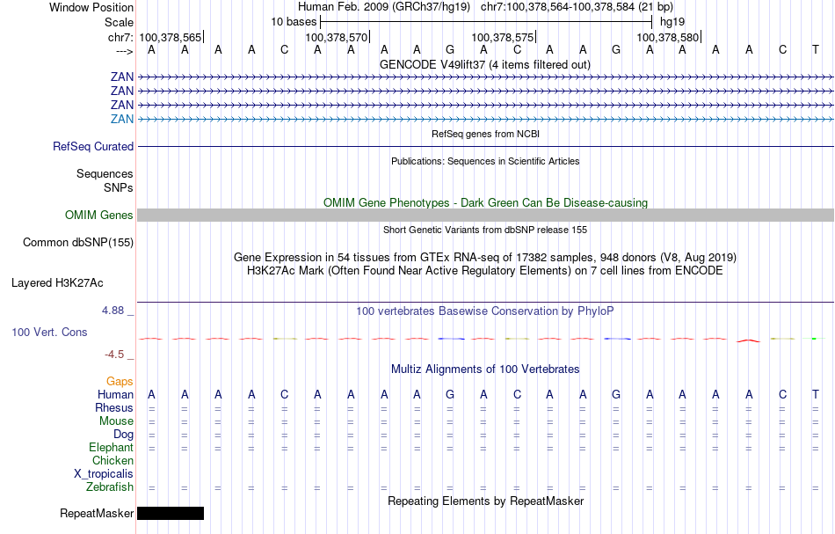Click the T base ending the sequence row
This screenshot has width=835, height=534.
tap(816, 49)
